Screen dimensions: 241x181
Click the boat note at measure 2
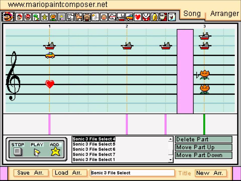click(127, 46)
